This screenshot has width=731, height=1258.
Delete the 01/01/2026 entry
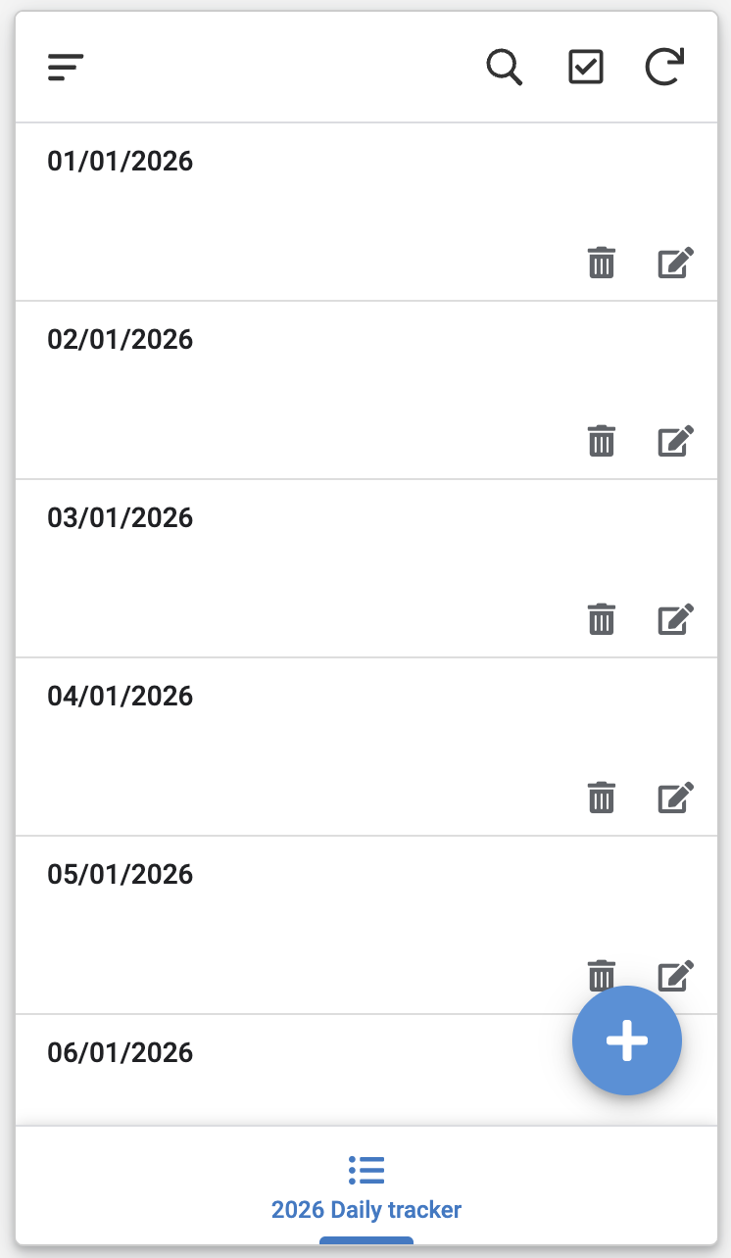601,263
